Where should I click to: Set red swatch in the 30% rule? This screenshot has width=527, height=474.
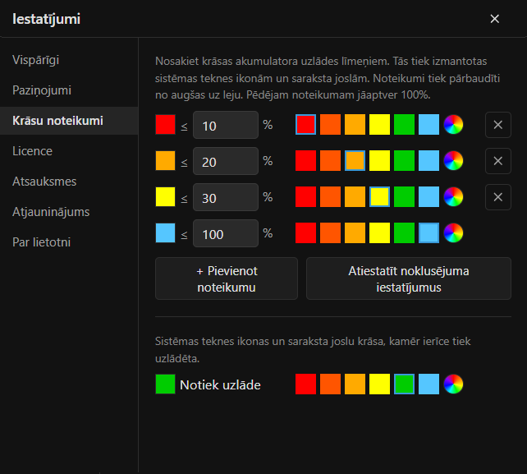pyautogui.click(x=306, y=197)
